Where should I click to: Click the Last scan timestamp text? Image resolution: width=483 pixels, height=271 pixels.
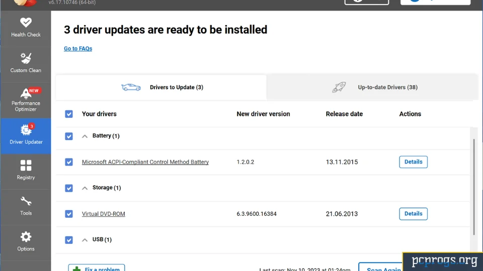click(305, 269)
